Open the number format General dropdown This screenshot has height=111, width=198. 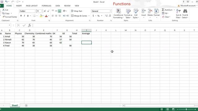coord(110,11)
